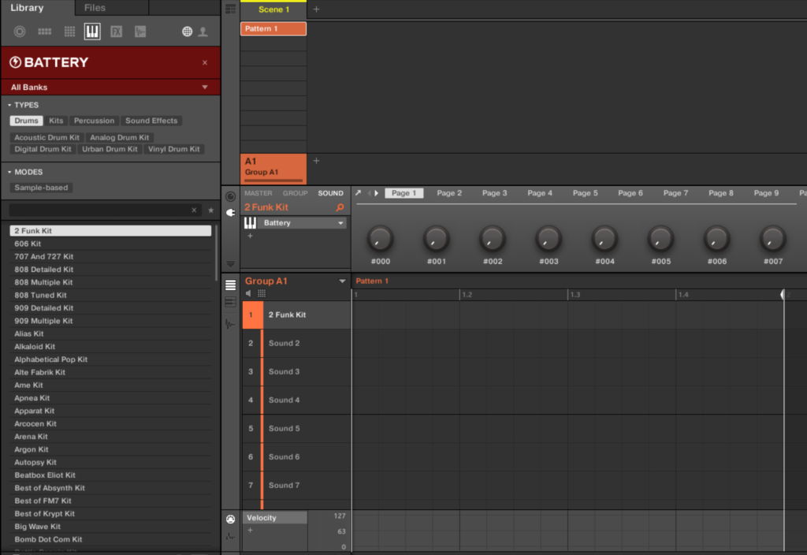Click the Groups browser icon
This screenshot has width=807, height=555.
(44, 32)
